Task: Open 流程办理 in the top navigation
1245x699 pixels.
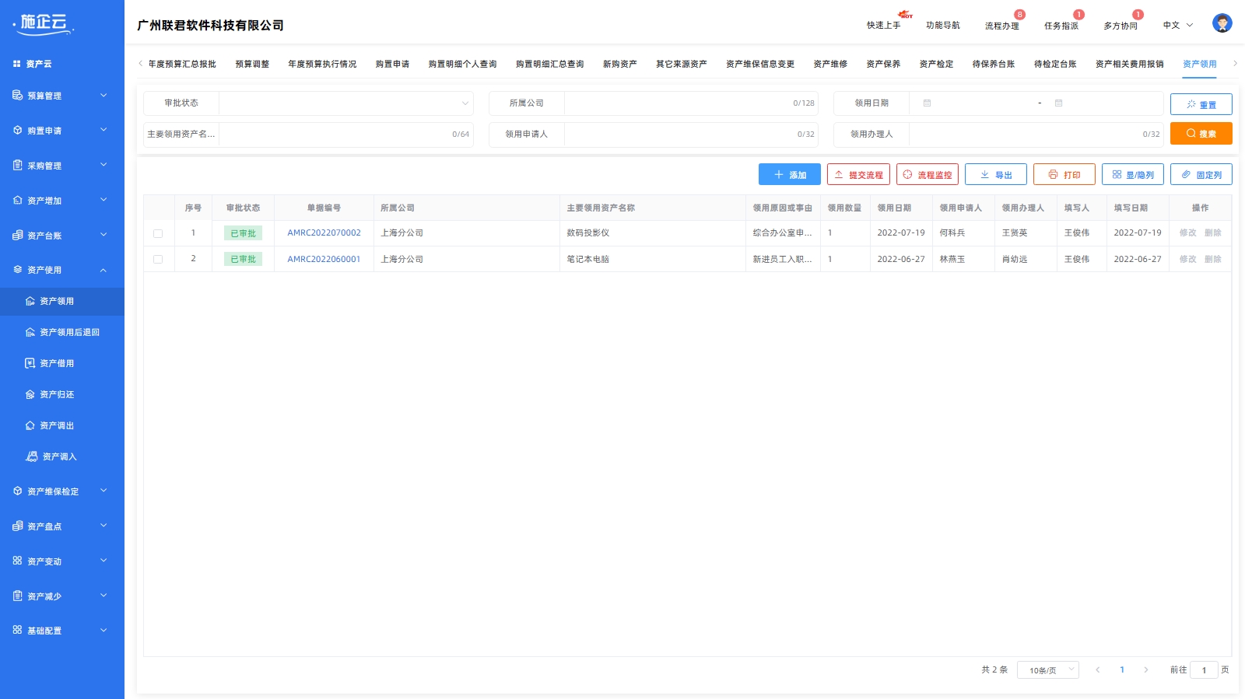Action: (x=1001, y=26)
